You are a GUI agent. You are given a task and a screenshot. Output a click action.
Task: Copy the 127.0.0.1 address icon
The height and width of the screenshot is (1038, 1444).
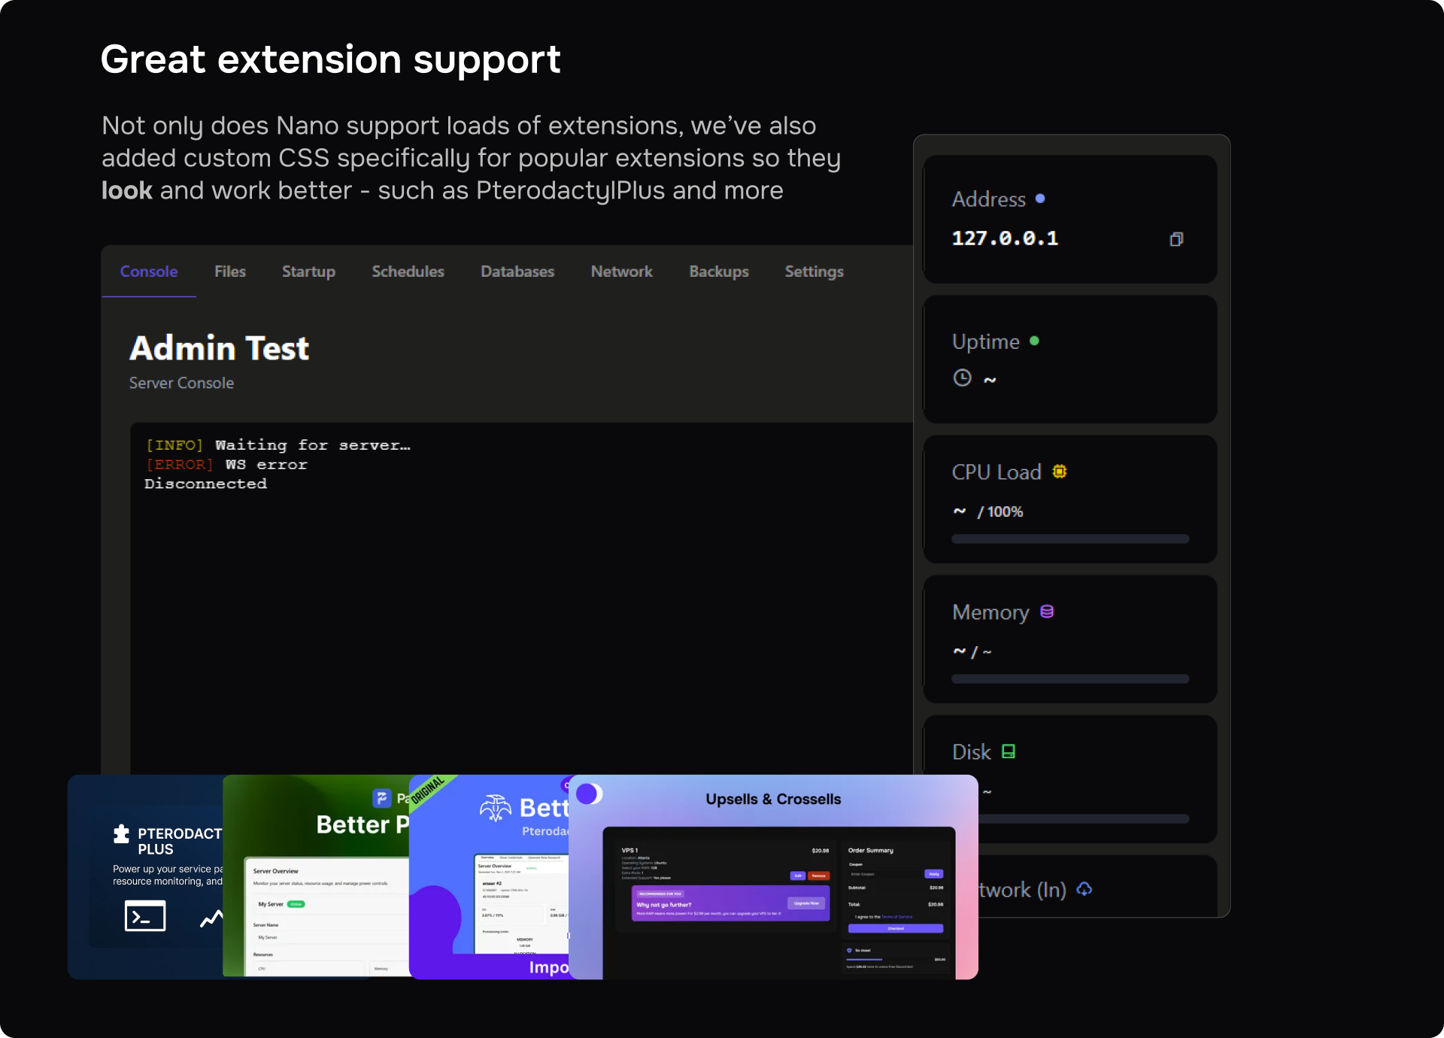1176,239
